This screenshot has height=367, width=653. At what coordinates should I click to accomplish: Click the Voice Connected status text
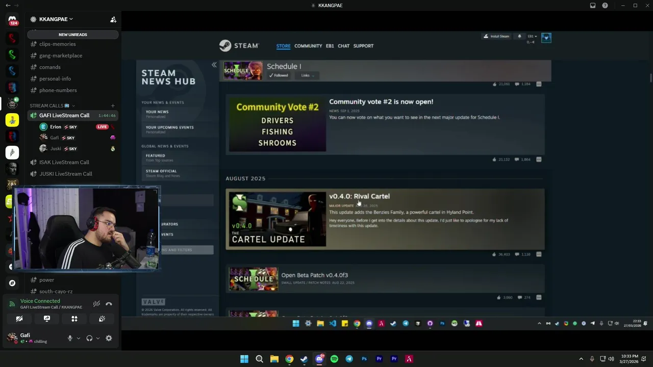click(40, 301)
